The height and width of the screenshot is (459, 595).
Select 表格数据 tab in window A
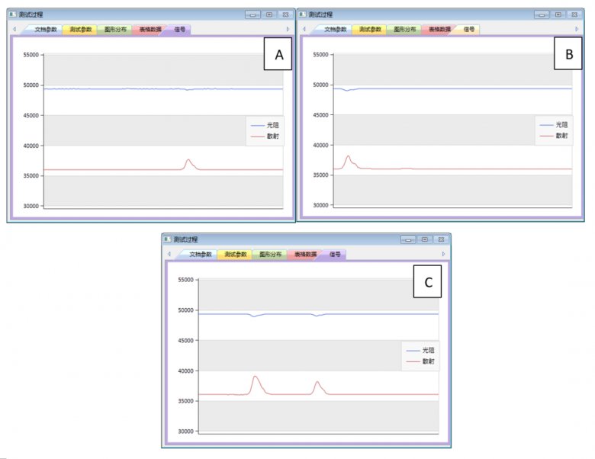148,29
